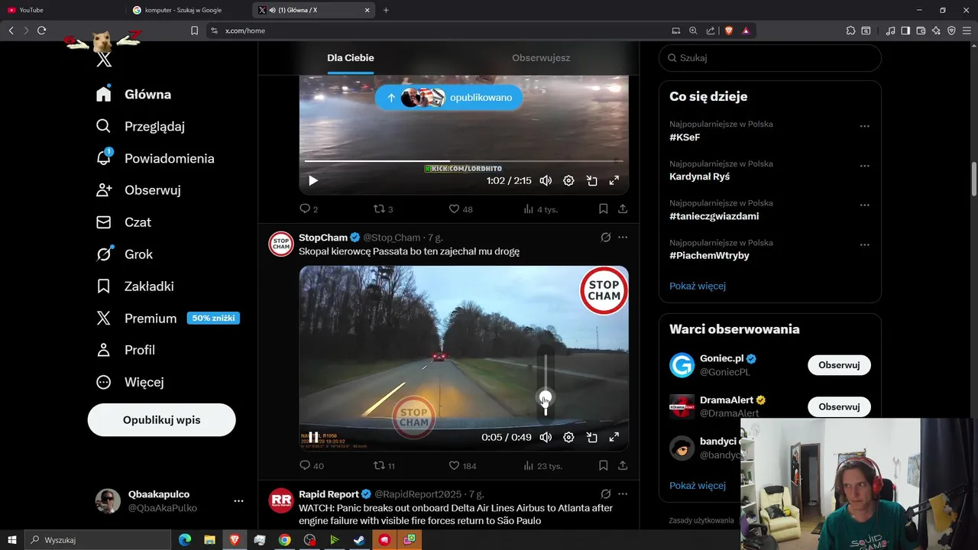This screenshot has height=550, width=978.
Task: Open Brave Wallet toolbar icon
Action: point(921,31)
